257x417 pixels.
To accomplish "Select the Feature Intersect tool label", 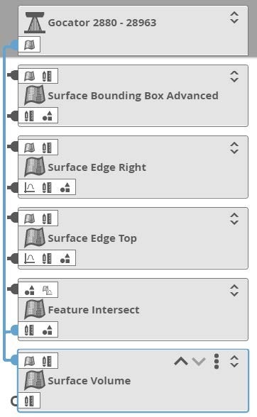I will [94, 310].
